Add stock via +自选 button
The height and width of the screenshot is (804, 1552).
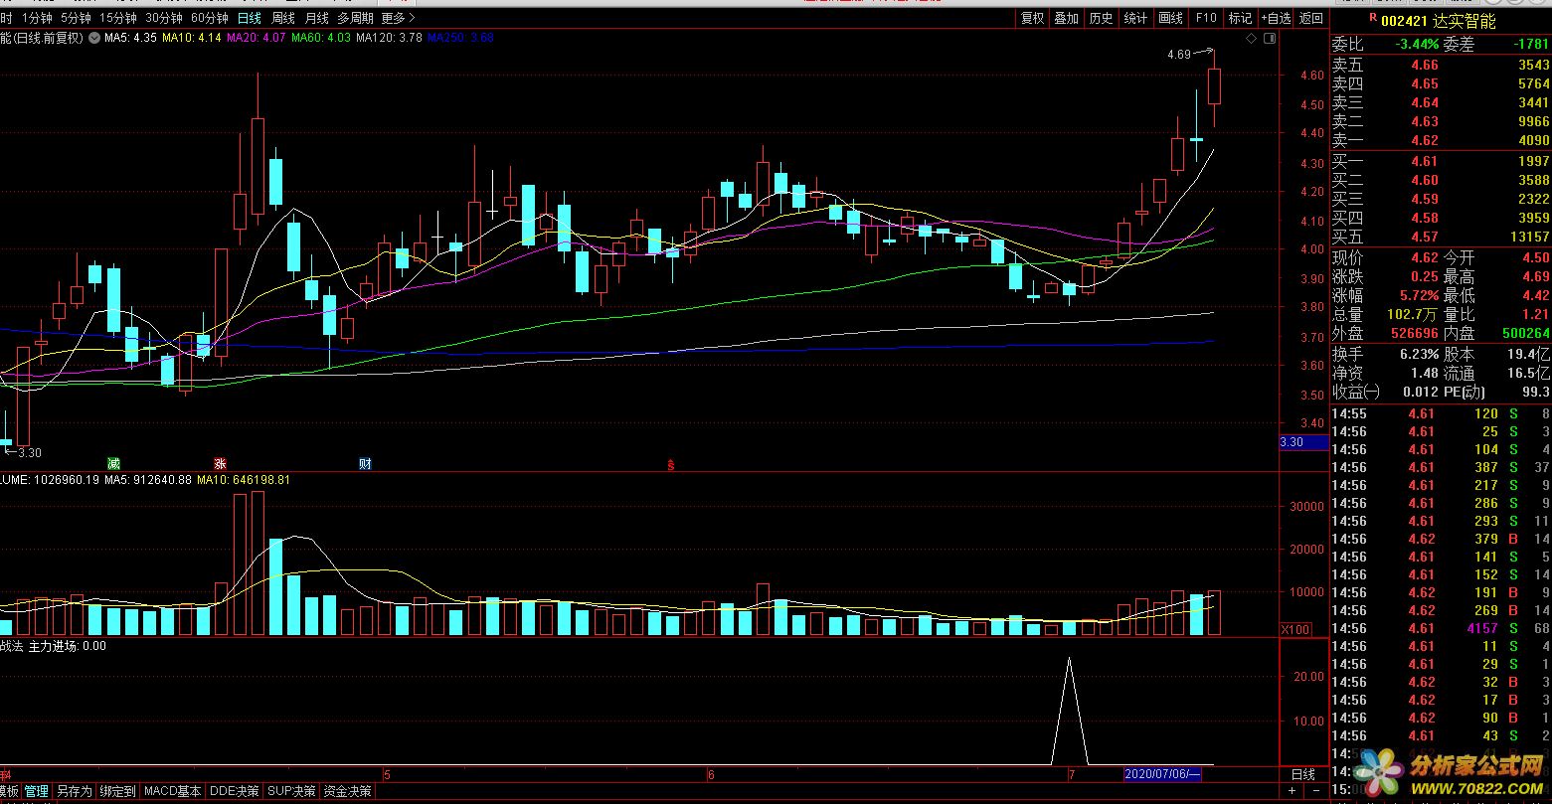click(x=1276, y=18)
